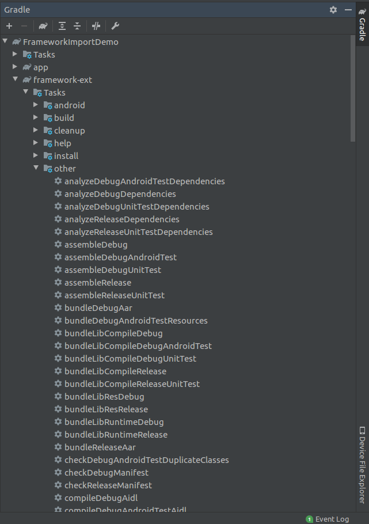Click the cleanup folder icon
The image size is (369, 524).
(x=48, y=131)
